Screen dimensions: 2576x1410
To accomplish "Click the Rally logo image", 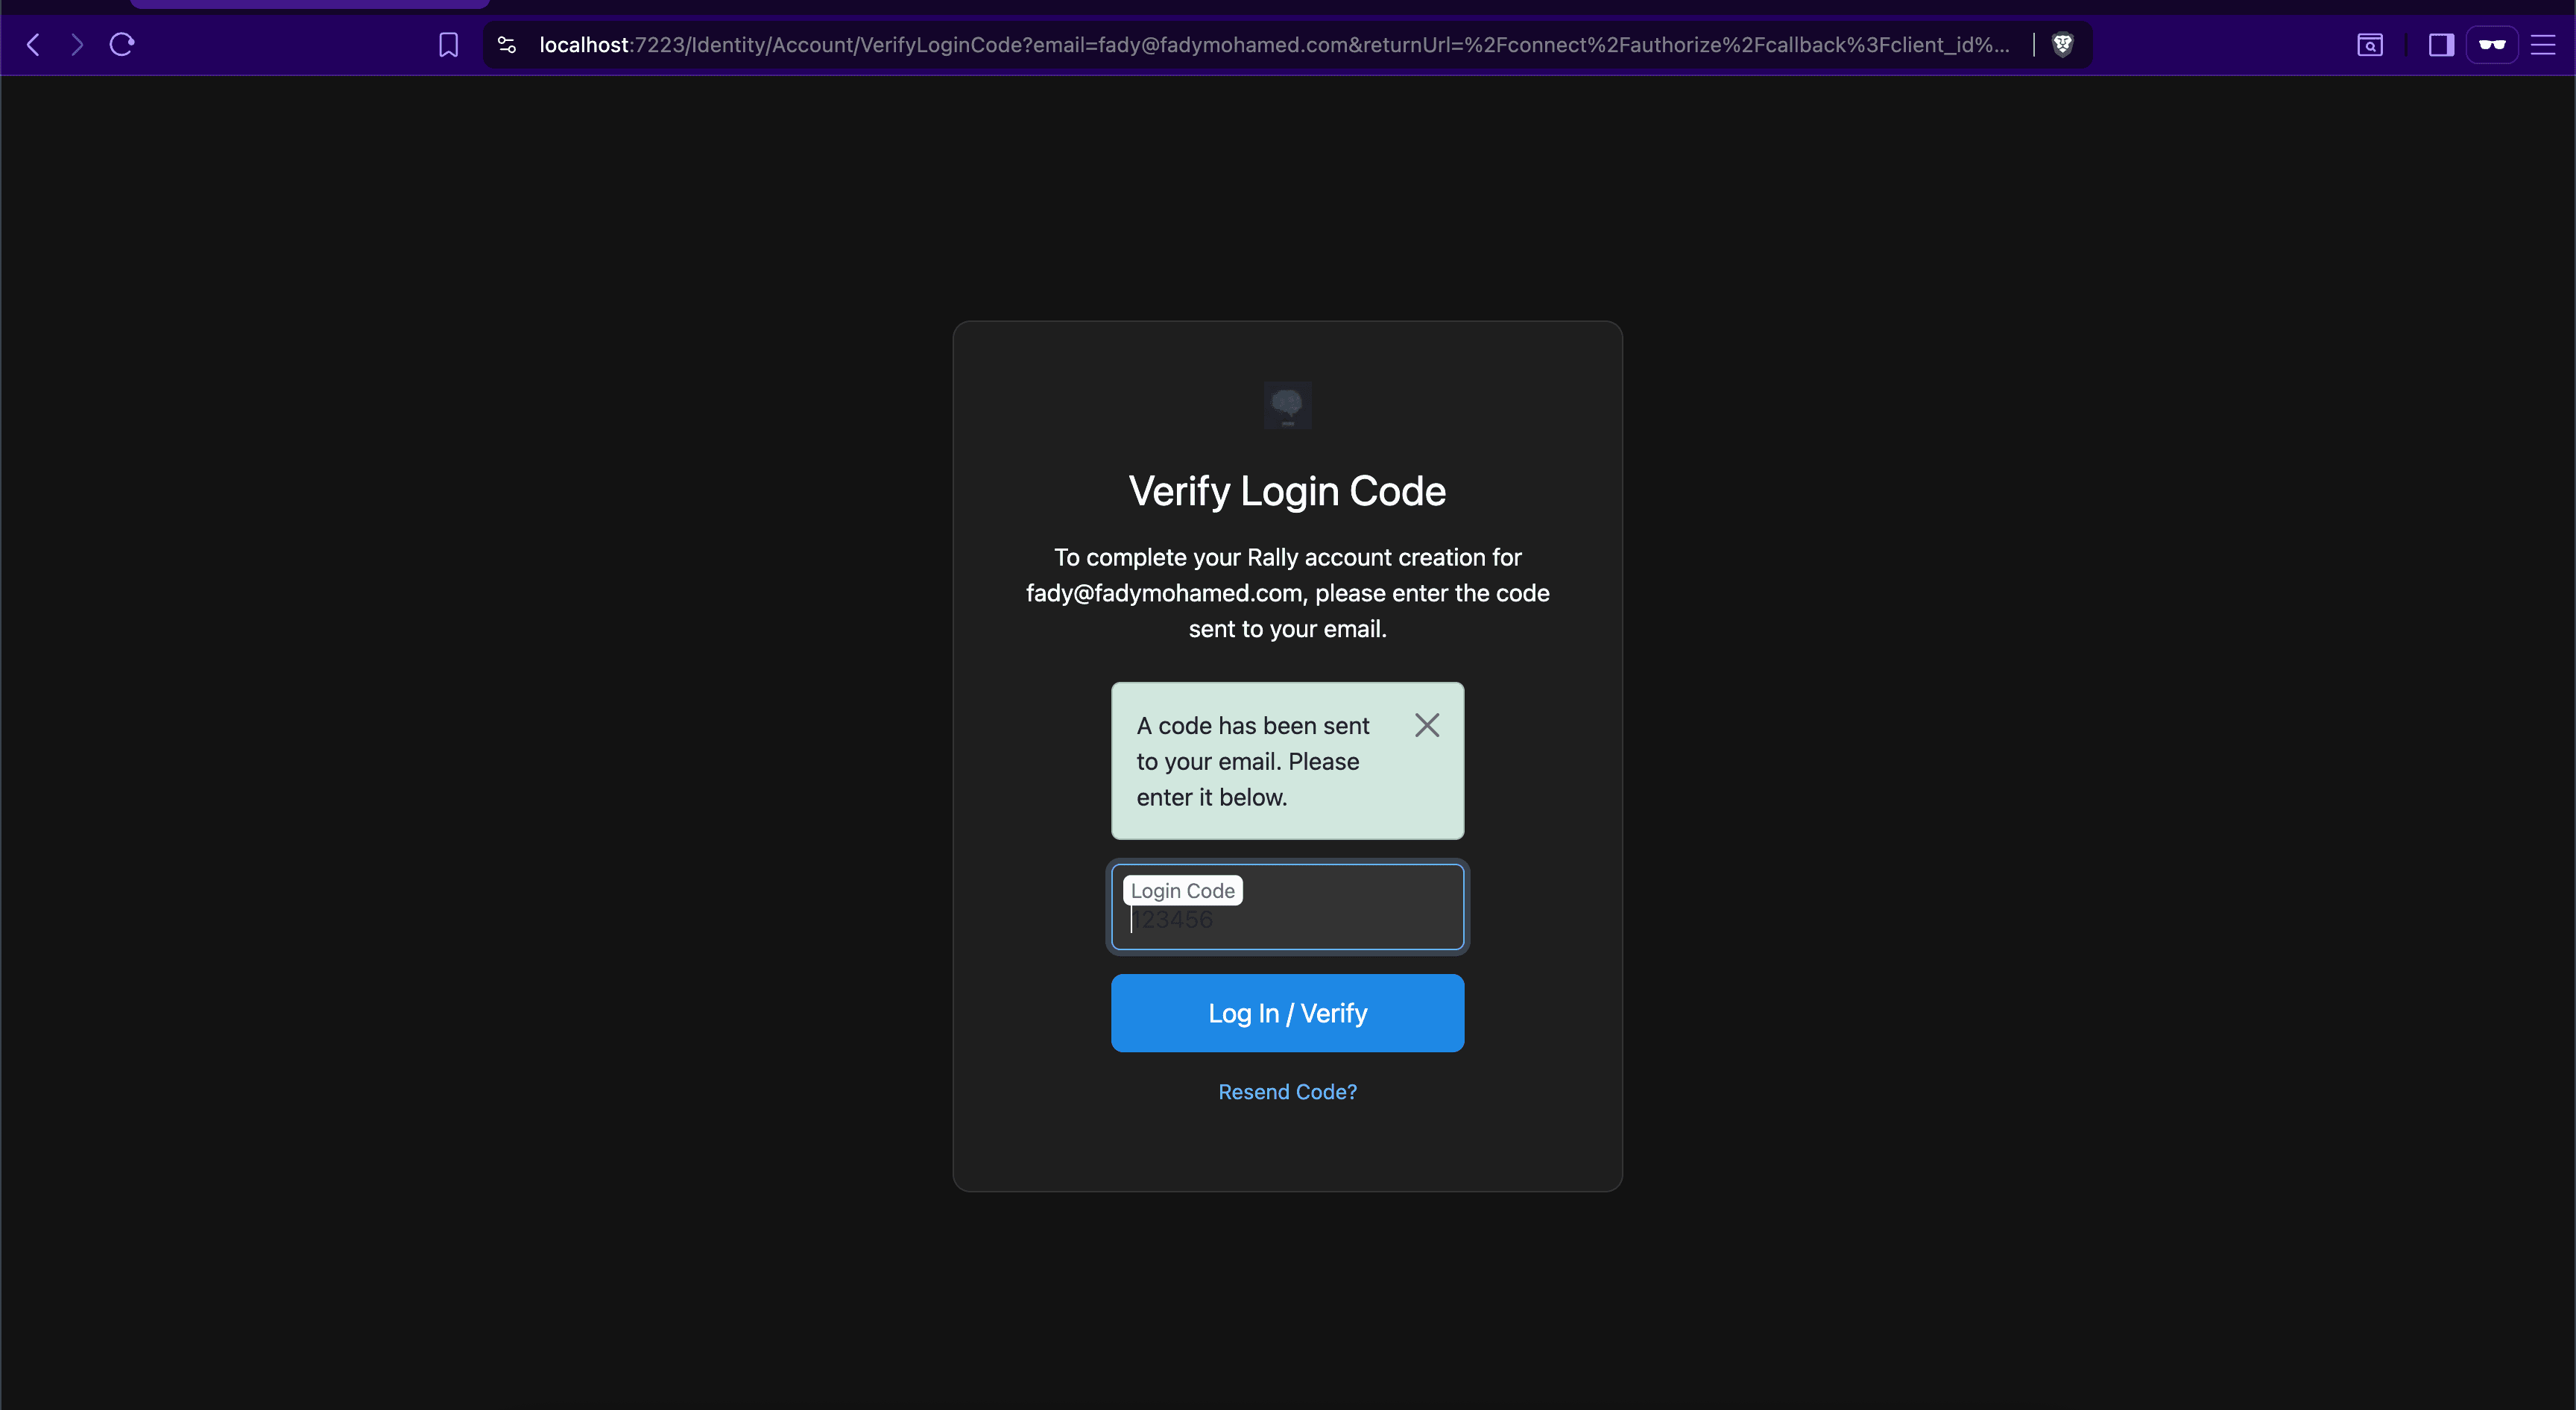I will (1288, 405).
